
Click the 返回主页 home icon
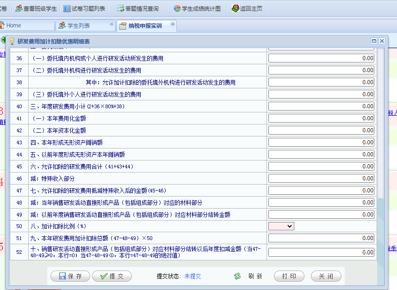tap(236, 8)
